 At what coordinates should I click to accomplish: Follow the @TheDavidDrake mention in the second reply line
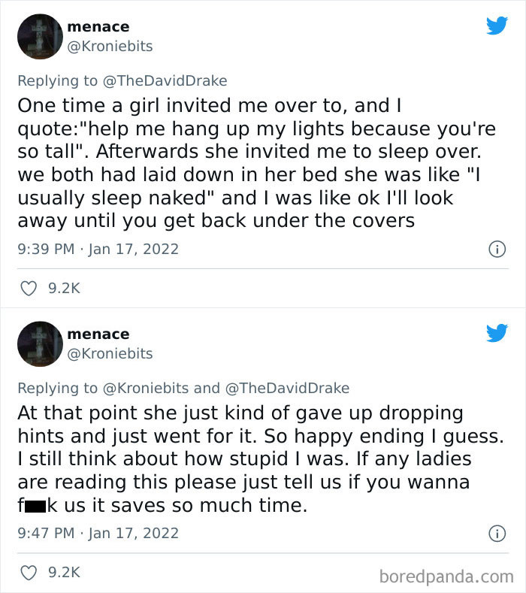286,388
